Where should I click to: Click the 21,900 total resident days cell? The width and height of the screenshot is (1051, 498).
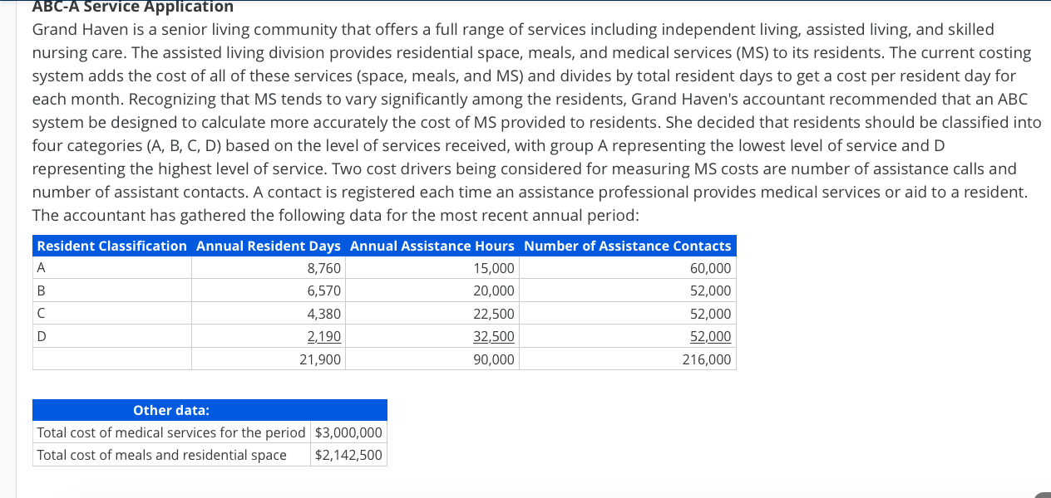[x=269, y=359]
